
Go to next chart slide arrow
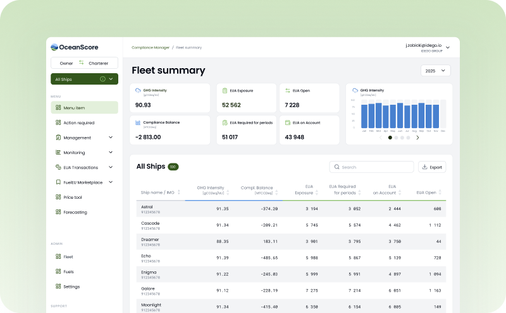click(x=417, y=138)
